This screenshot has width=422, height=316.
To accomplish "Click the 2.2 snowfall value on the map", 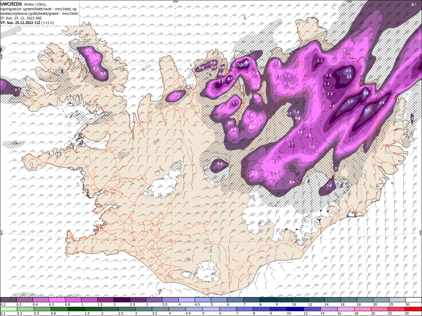I will [x=330, y=94].
